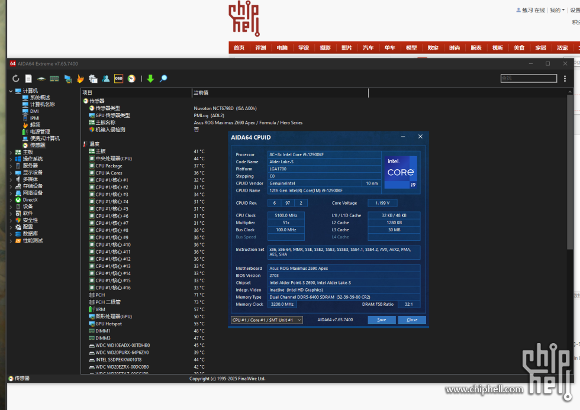Open the sensor gauge toolbar icon
The width and height of the screenshot is (580, 410).
(131, 78)
